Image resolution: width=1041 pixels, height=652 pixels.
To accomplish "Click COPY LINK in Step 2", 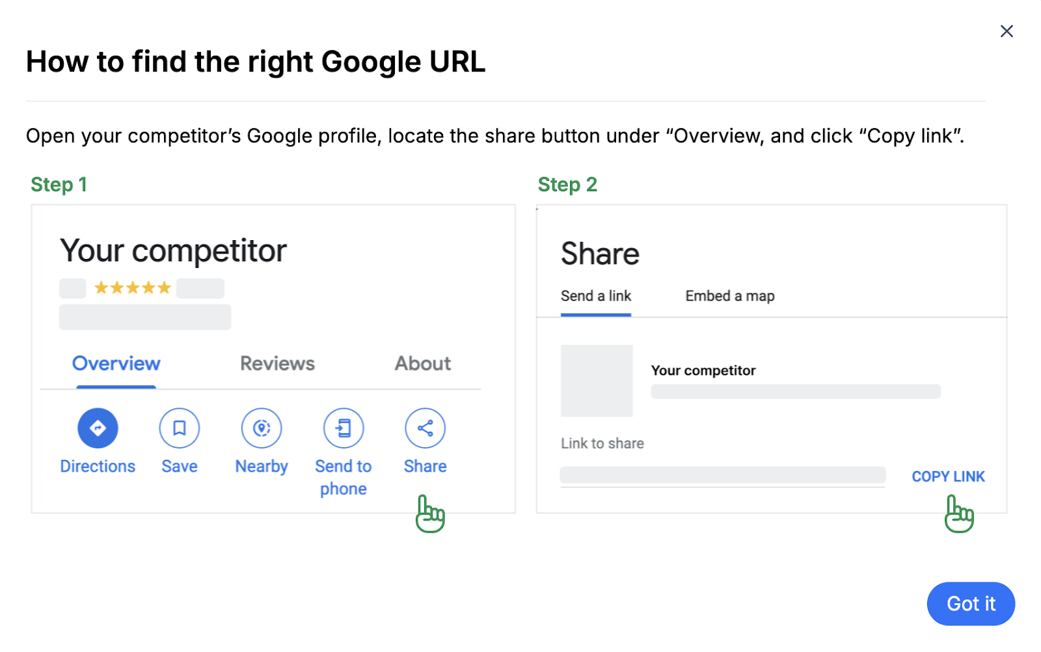I will click(x=949, y=476).
